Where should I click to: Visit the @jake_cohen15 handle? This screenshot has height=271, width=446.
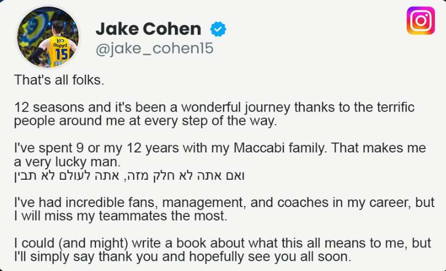(x=154, y=49)
